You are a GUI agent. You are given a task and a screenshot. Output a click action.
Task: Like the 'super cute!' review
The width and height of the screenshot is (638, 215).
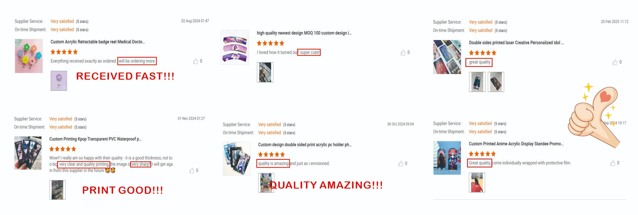(x=403, y=53)
